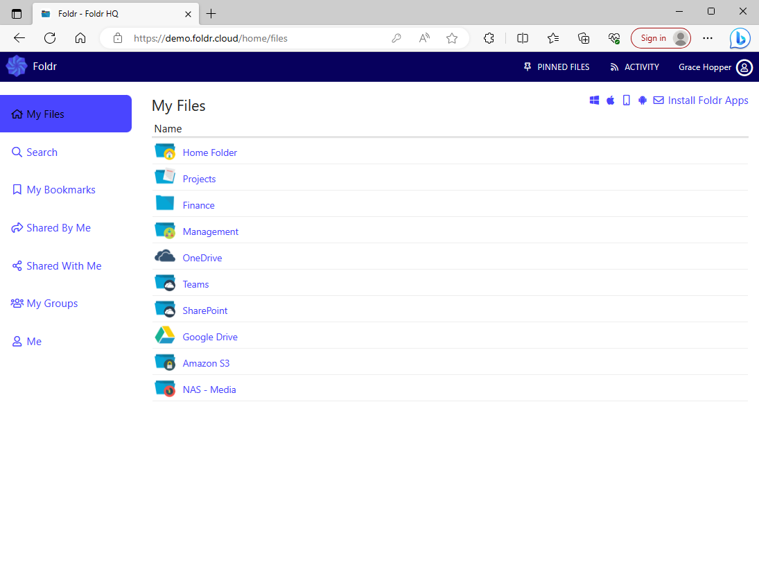The image size is (759, 569).
Task: Open the password key icon in address bar
Action: [x=396, y=38]
